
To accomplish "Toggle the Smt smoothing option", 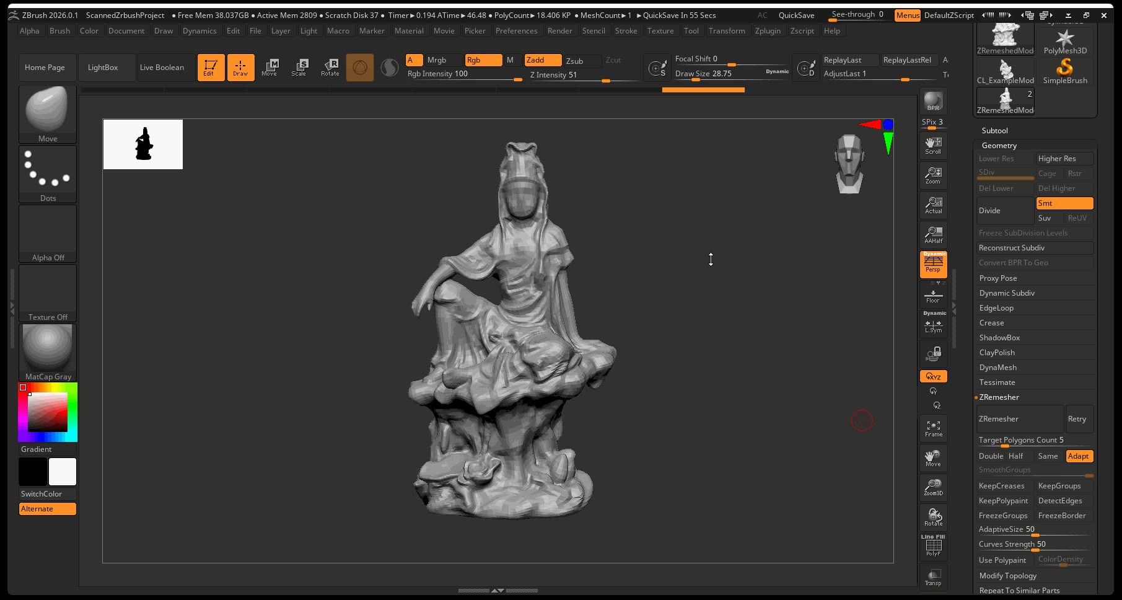I will tap(1064, 203).
